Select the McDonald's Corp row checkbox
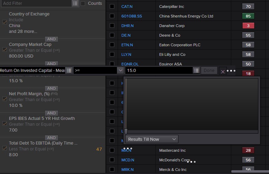The image size is (269, 174). click(112, 160)
